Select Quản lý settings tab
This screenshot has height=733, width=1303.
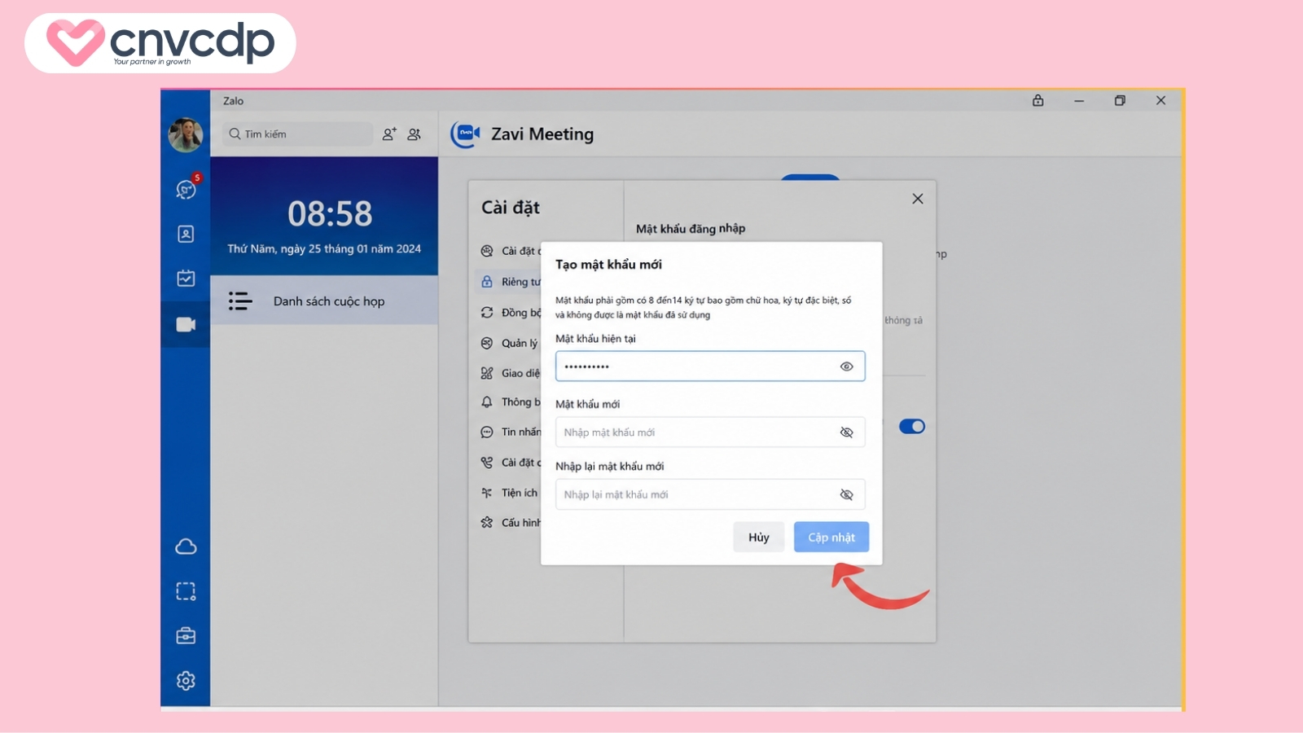tap(510, 343)
